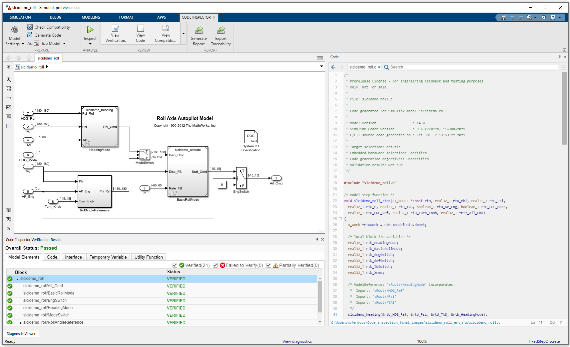Click the Generate Report icon

(199, 30)
